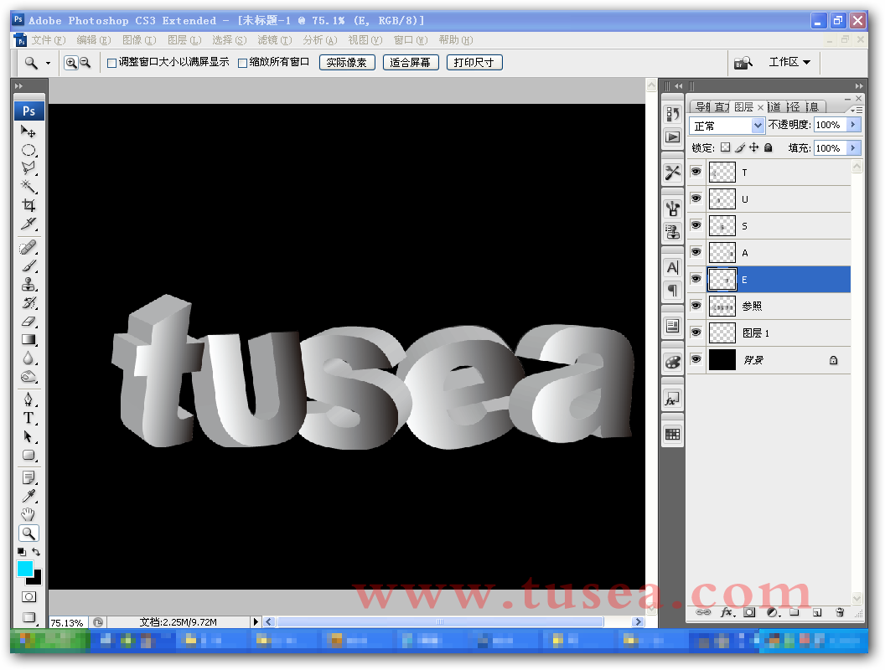
Task: Select the Slice tool
Action: 28,224
